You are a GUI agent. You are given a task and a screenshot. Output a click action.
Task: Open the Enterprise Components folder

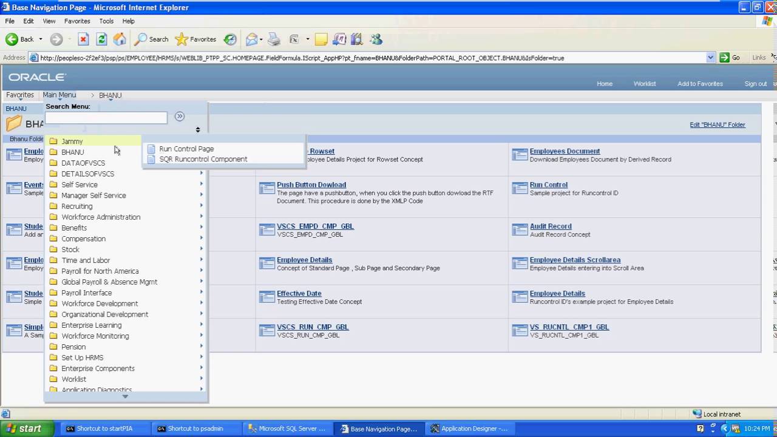click(x=98, y=368)
